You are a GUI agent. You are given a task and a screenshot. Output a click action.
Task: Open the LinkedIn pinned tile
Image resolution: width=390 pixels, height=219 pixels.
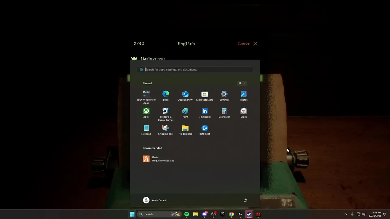click(205, 113)
